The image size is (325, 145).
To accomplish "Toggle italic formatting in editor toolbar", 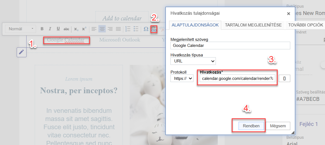I will click(50, 29).
